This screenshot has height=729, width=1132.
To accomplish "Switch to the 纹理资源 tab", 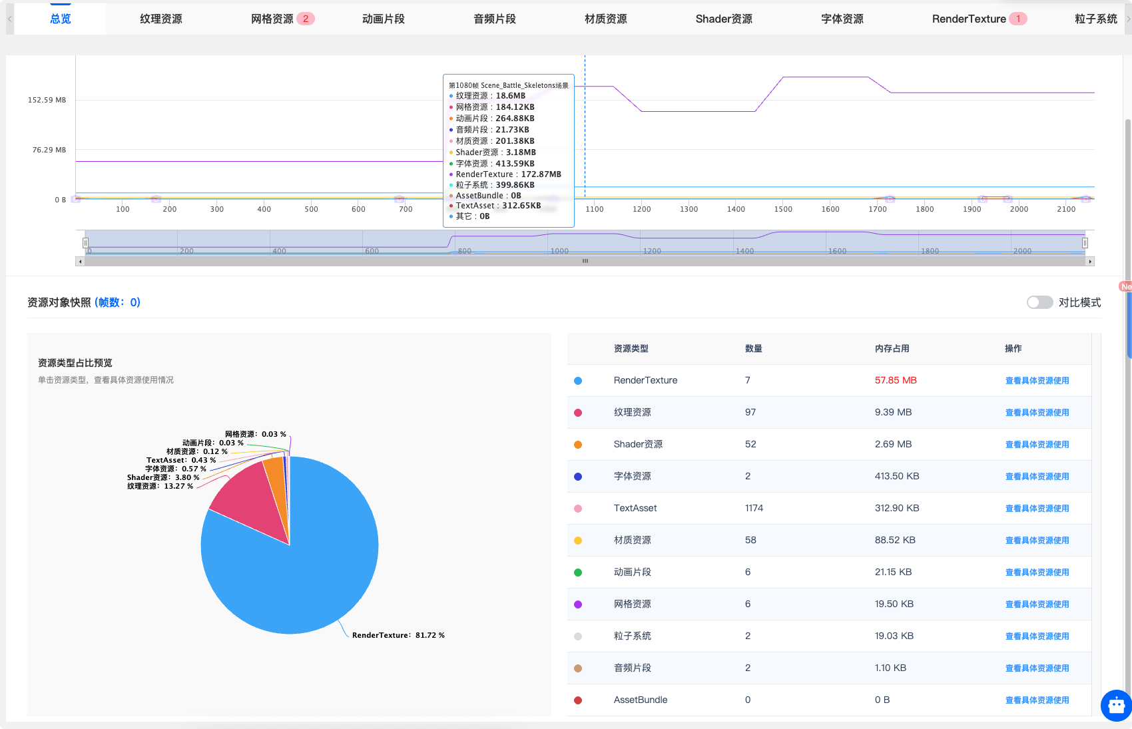I will click(x=160, y=19).
